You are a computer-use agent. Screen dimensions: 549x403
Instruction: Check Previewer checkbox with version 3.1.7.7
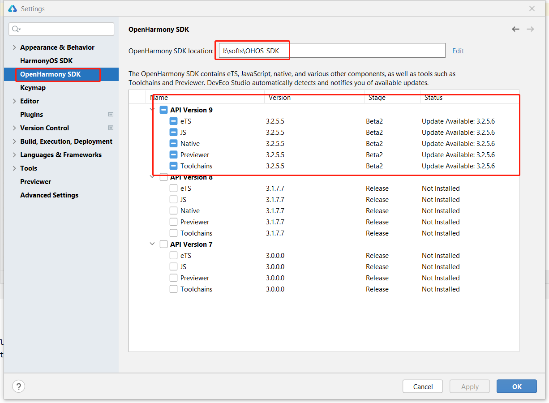click(173, 222)
